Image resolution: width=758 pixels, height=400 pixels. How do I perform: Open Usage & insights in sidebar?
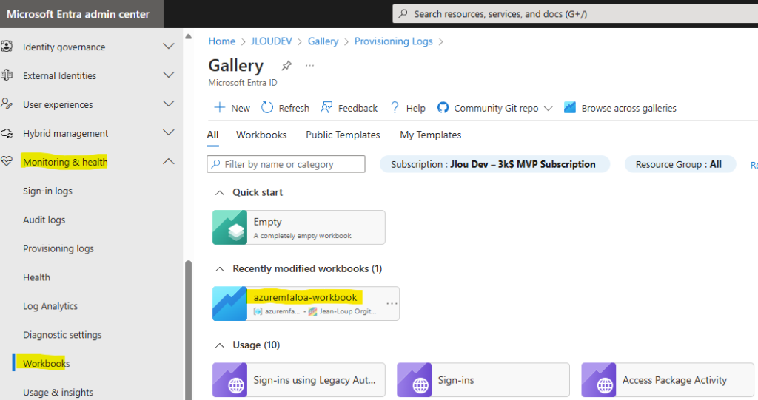click(58, 393)
